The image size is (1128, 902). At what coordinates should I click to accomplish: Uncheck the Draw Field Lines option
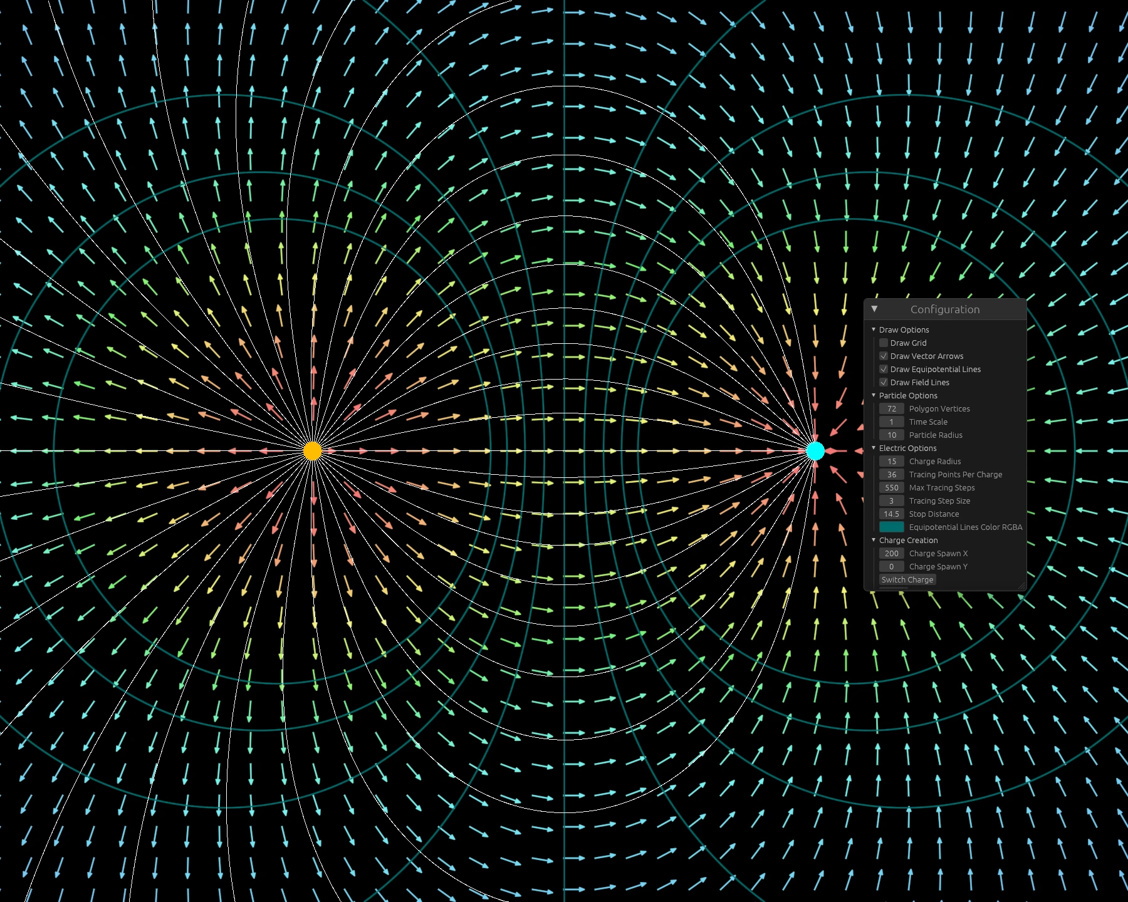click(884, 382)
